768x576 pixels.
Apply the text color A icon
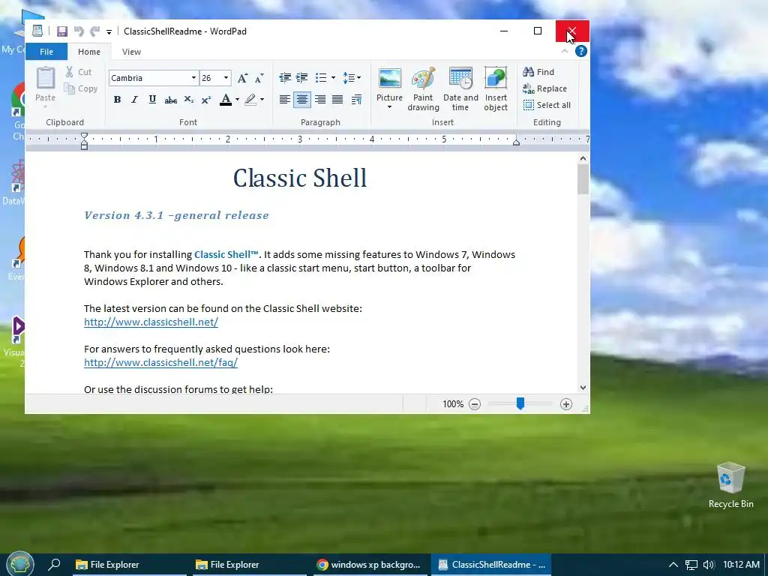pyautogui.click(x=226, y=100)
